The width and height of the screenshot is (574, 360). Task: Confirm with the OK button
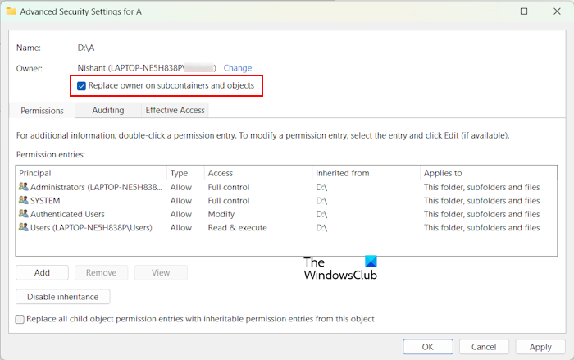pos(427,347)
